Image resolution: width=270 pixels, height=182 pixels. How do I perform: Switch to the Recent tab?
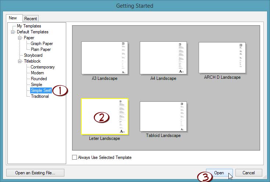click(x=31, y=18)
